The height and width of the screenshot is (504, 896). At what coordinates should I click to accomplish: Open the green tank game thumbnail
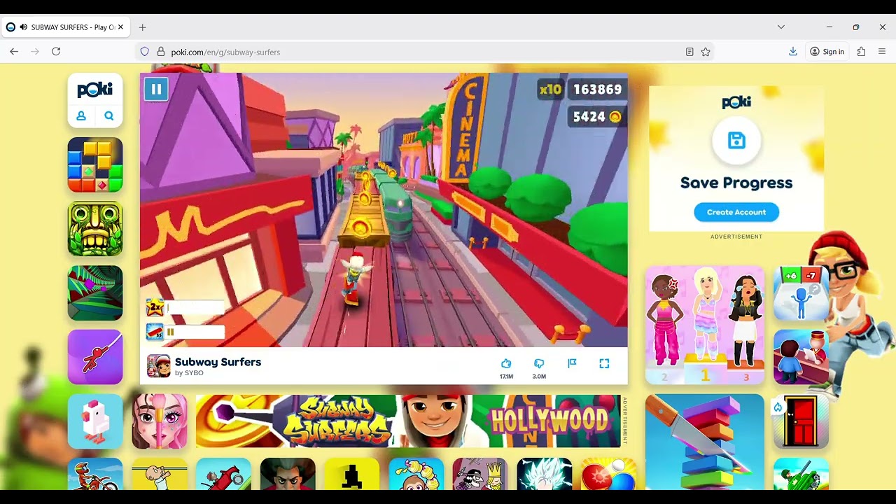pyautogui.click(x=801, y=474)
